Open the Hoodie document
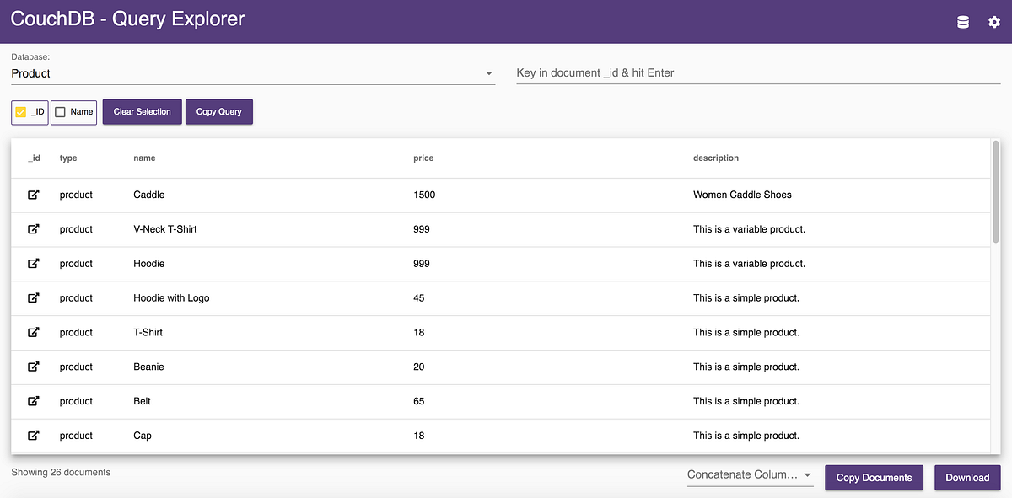This screenshot has height=498, width=1012. point(34,264)
